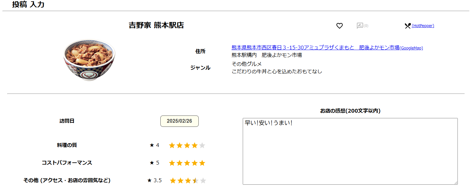
Task: Set 料理の質 rating to third star
Action: [187, 145]
